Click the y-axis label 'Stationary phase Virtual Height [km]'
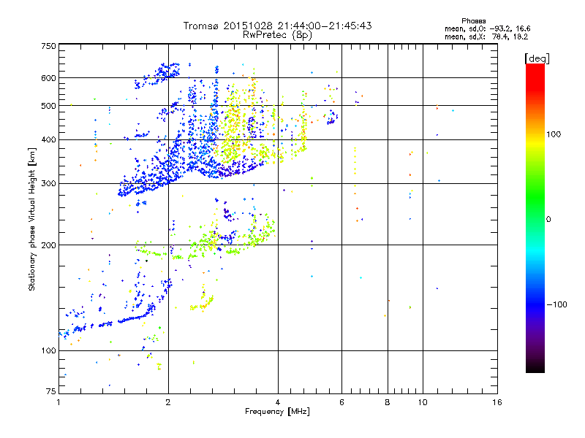 (31, 219)
